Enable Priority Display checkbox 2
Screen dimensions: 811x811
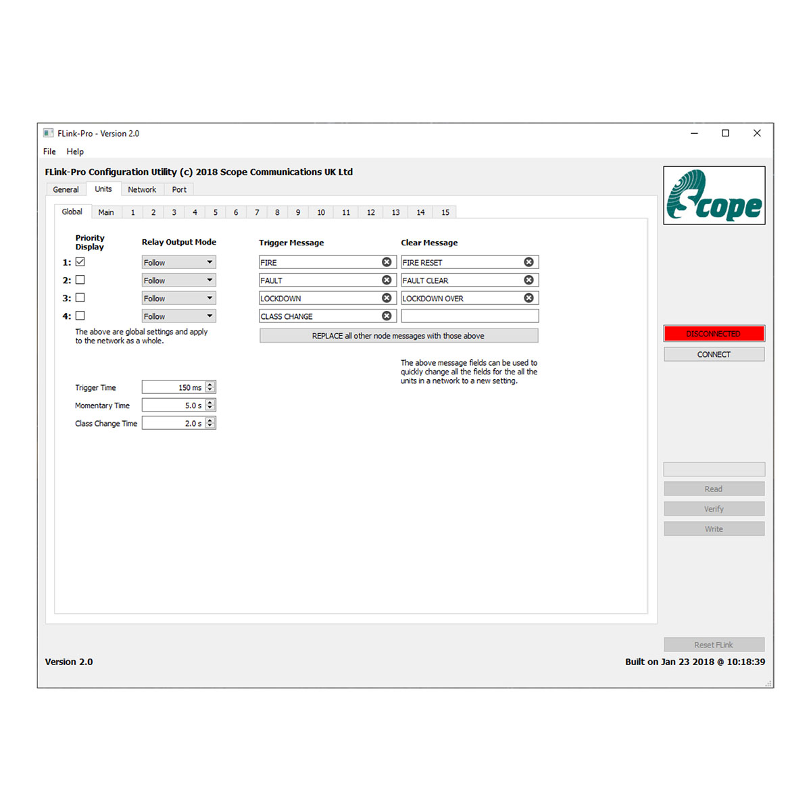point(80,280)
